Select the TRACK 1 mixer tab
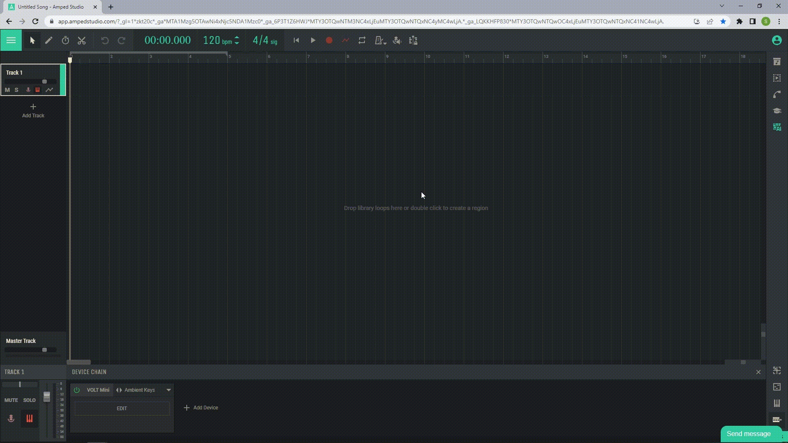 coord(15,372)
